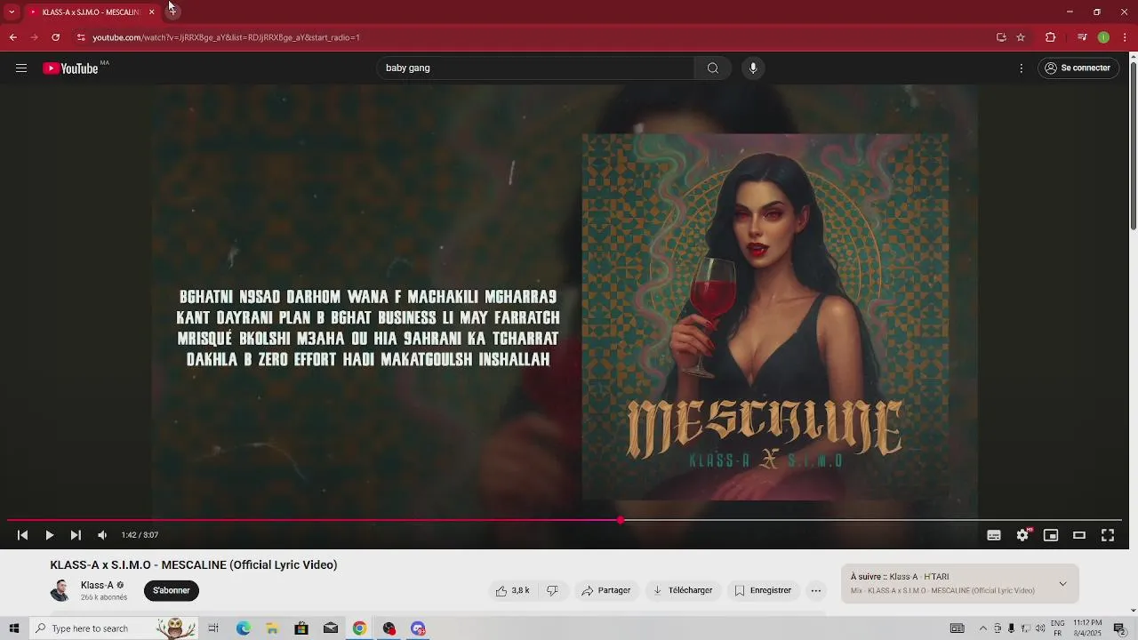The height and width of the screenshot is (640, 1138).
Task: Open tab search dropdown arrow
Action: tap(12, 12)
